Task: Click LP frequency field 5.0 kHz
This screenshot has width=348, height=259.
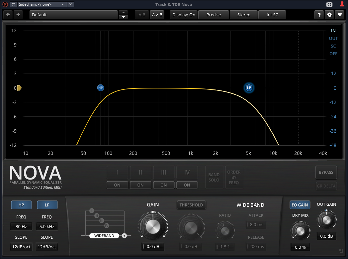Action: (x=47, y=226)
